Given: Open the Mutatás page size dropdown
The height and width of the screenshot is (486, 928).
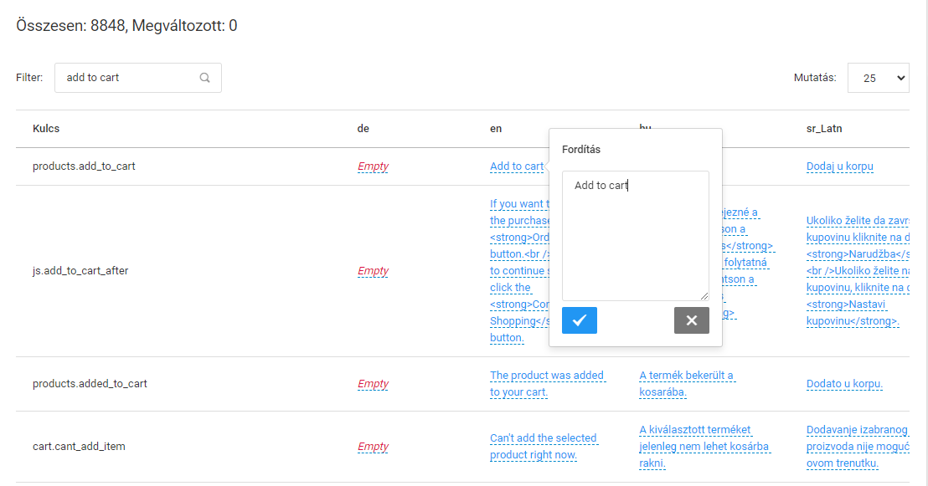Looking at the screenshot, I should click(878, 78).
